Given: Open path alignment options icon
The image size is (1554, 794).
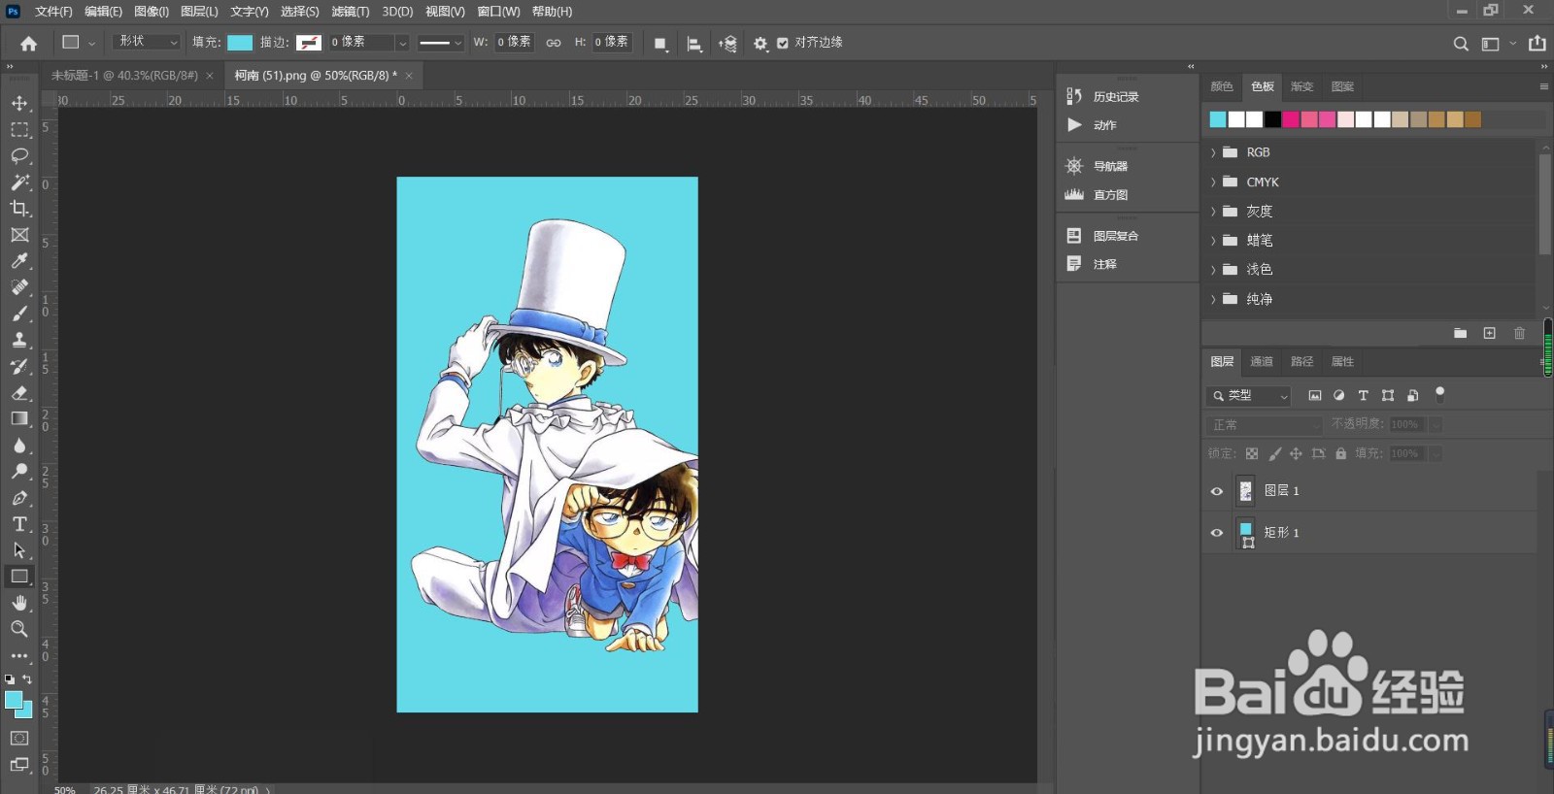Looking at the screenshot, I should 694,44.
